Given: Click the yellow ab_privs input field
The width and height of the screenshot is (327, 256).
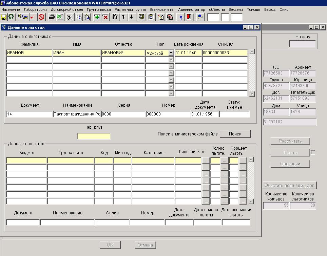Looking at the screenshot, I should (94, 136).
